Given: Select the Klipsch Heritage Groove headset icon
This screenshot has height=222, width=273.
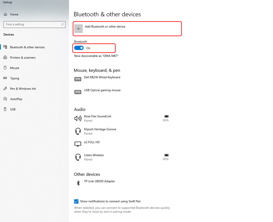Looking at the screenshot, I should (78, 131).
